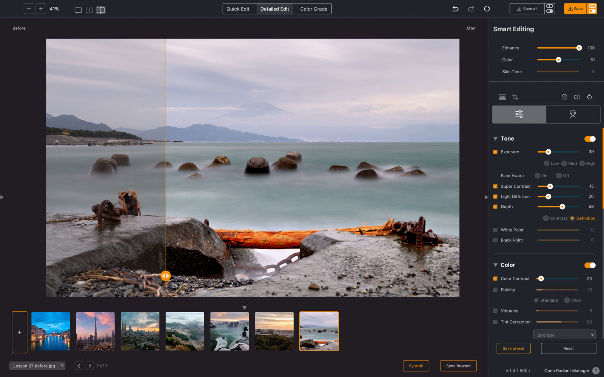Click the zoom out minus button

pyautogui.click(x=29, y=8)
